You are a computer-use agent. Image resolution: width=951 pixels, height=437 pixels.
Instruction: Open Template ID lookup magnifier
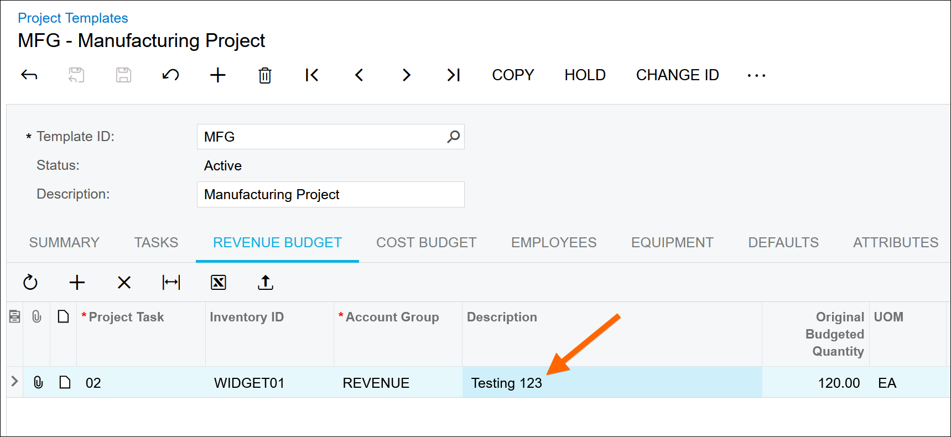coord(453,137)
